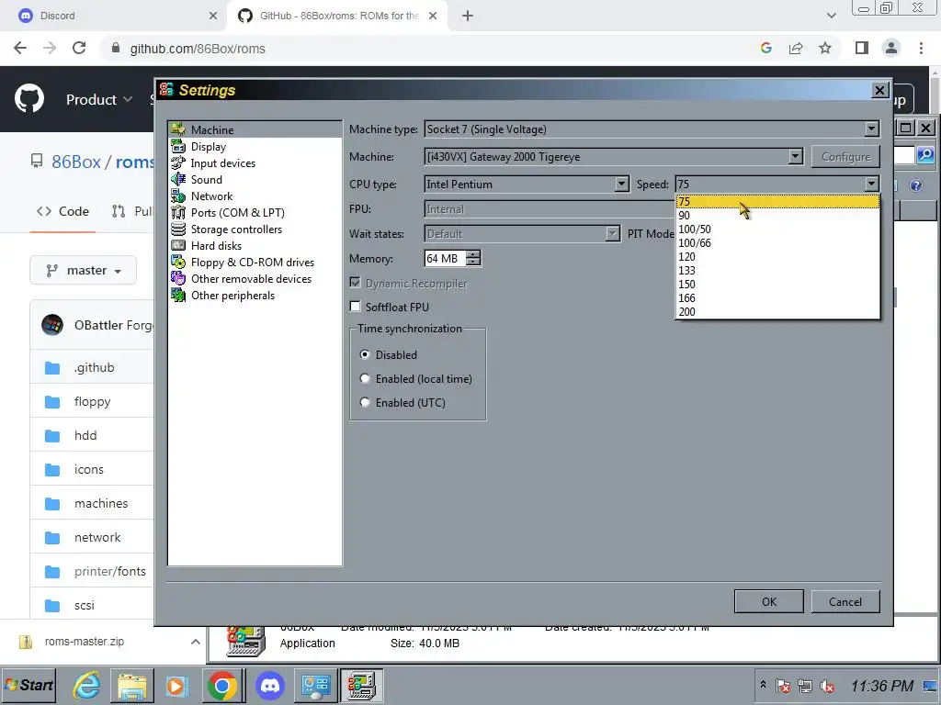Open the GitHub Code tab
Image resolution: width=941 pixels, height=705 pixels.
(62, 211)
